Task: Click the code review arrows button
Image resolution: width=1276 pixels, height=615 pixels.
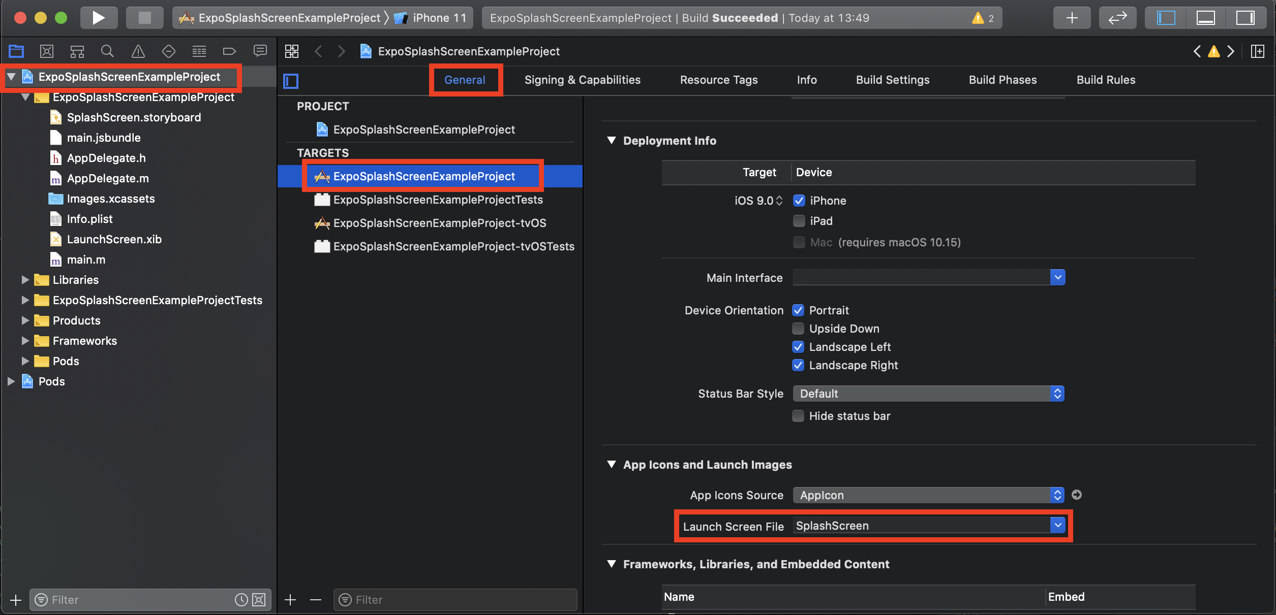Action: pos(1117,18)
